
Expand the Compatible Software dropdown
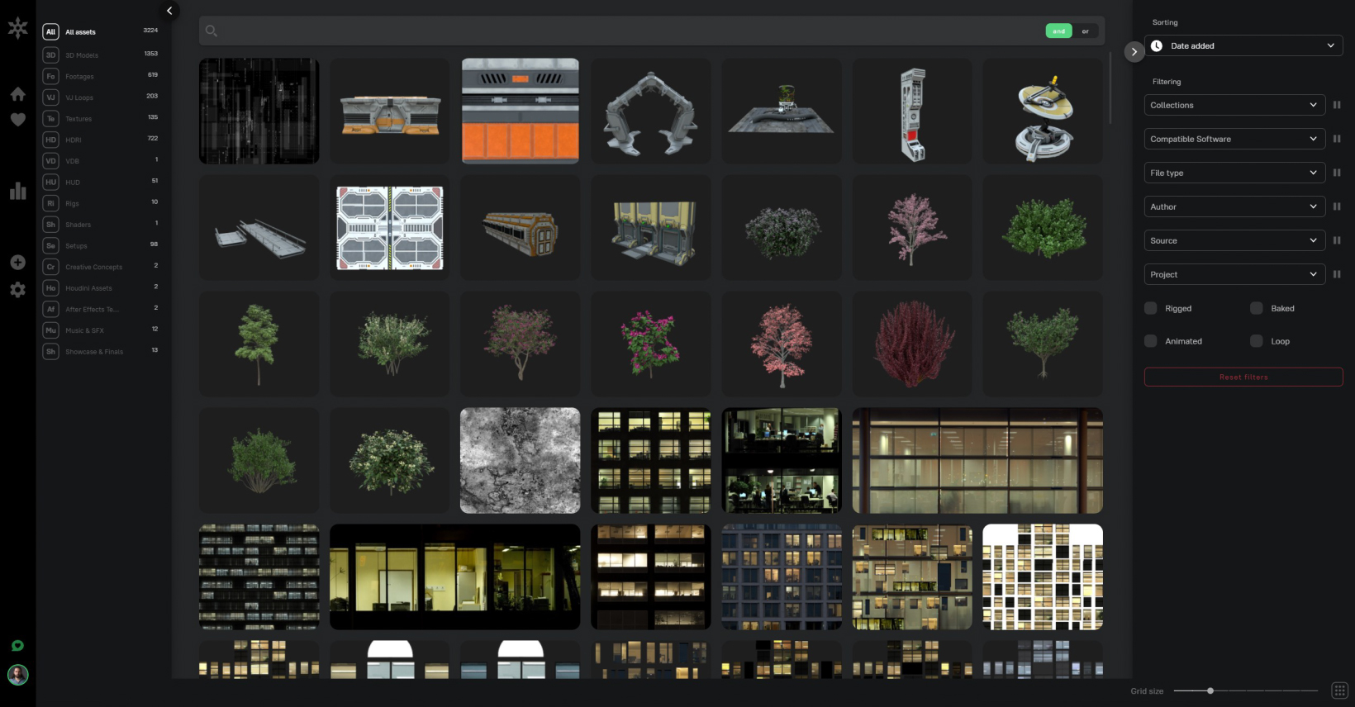1235,139
